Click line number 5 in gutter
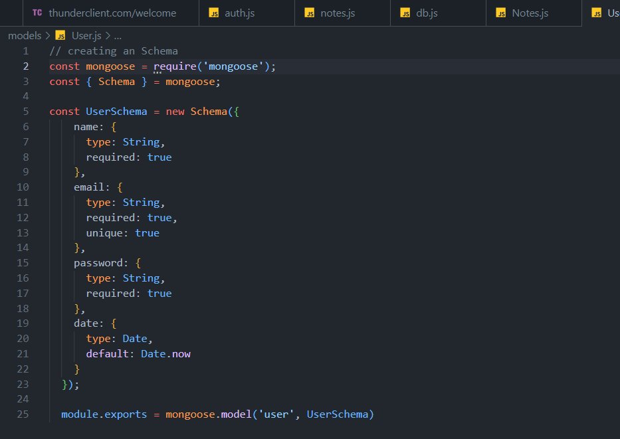This screenshot has height=439, width=620. coord(26,112)
